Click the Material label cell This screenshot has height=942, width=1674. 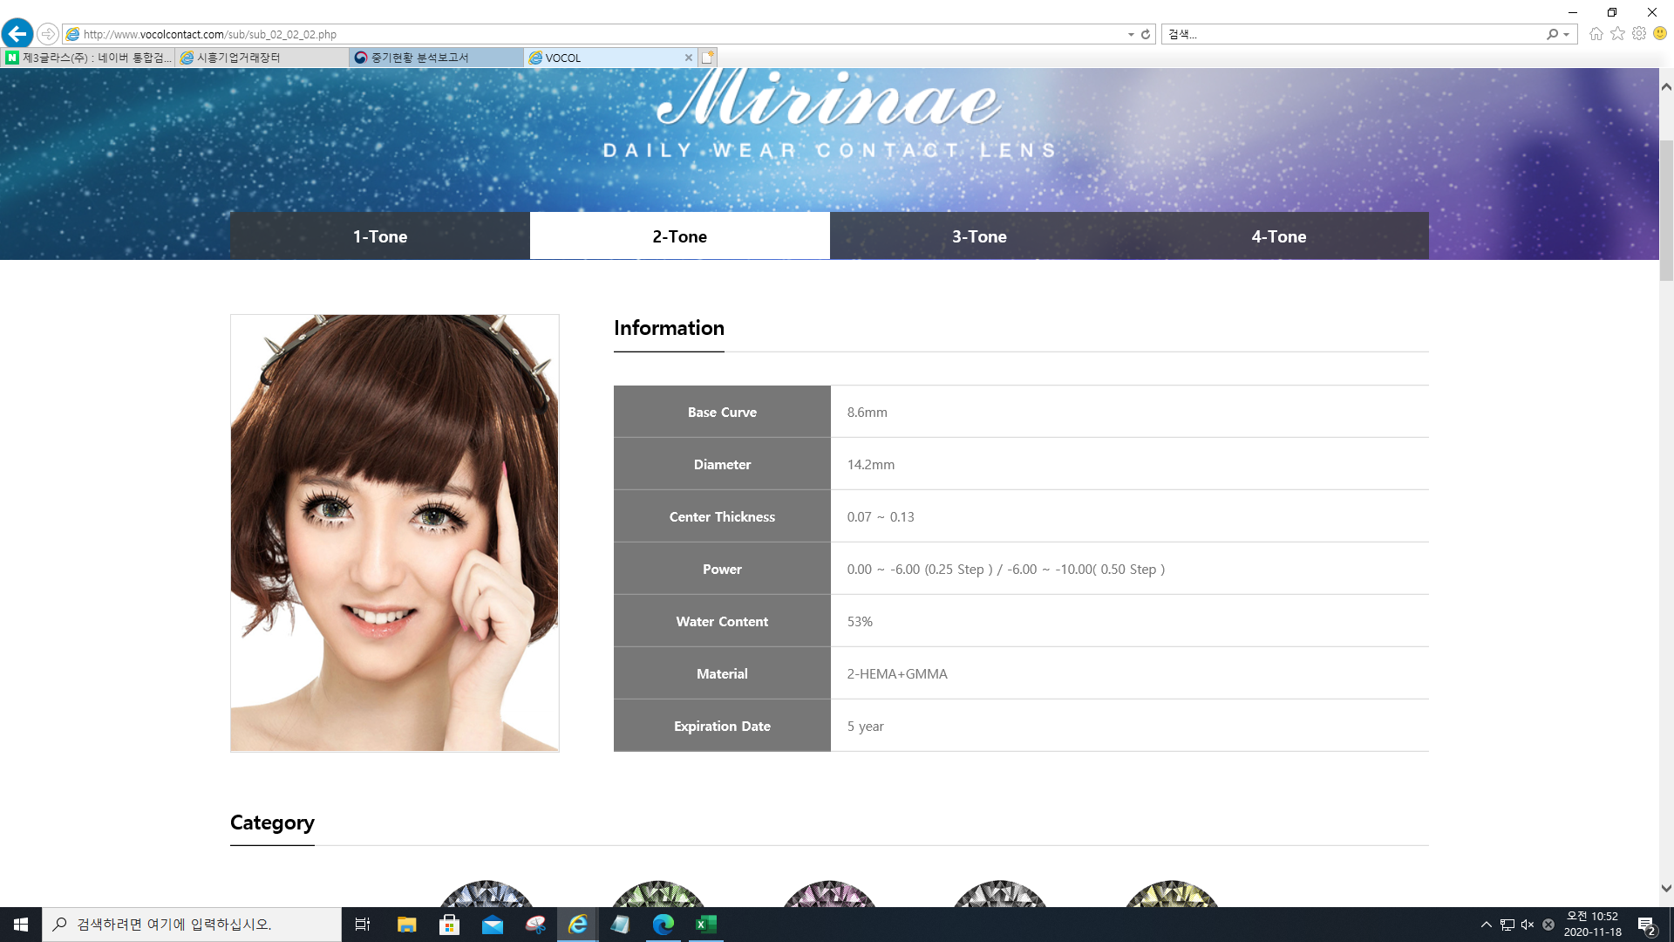(722, 673)
